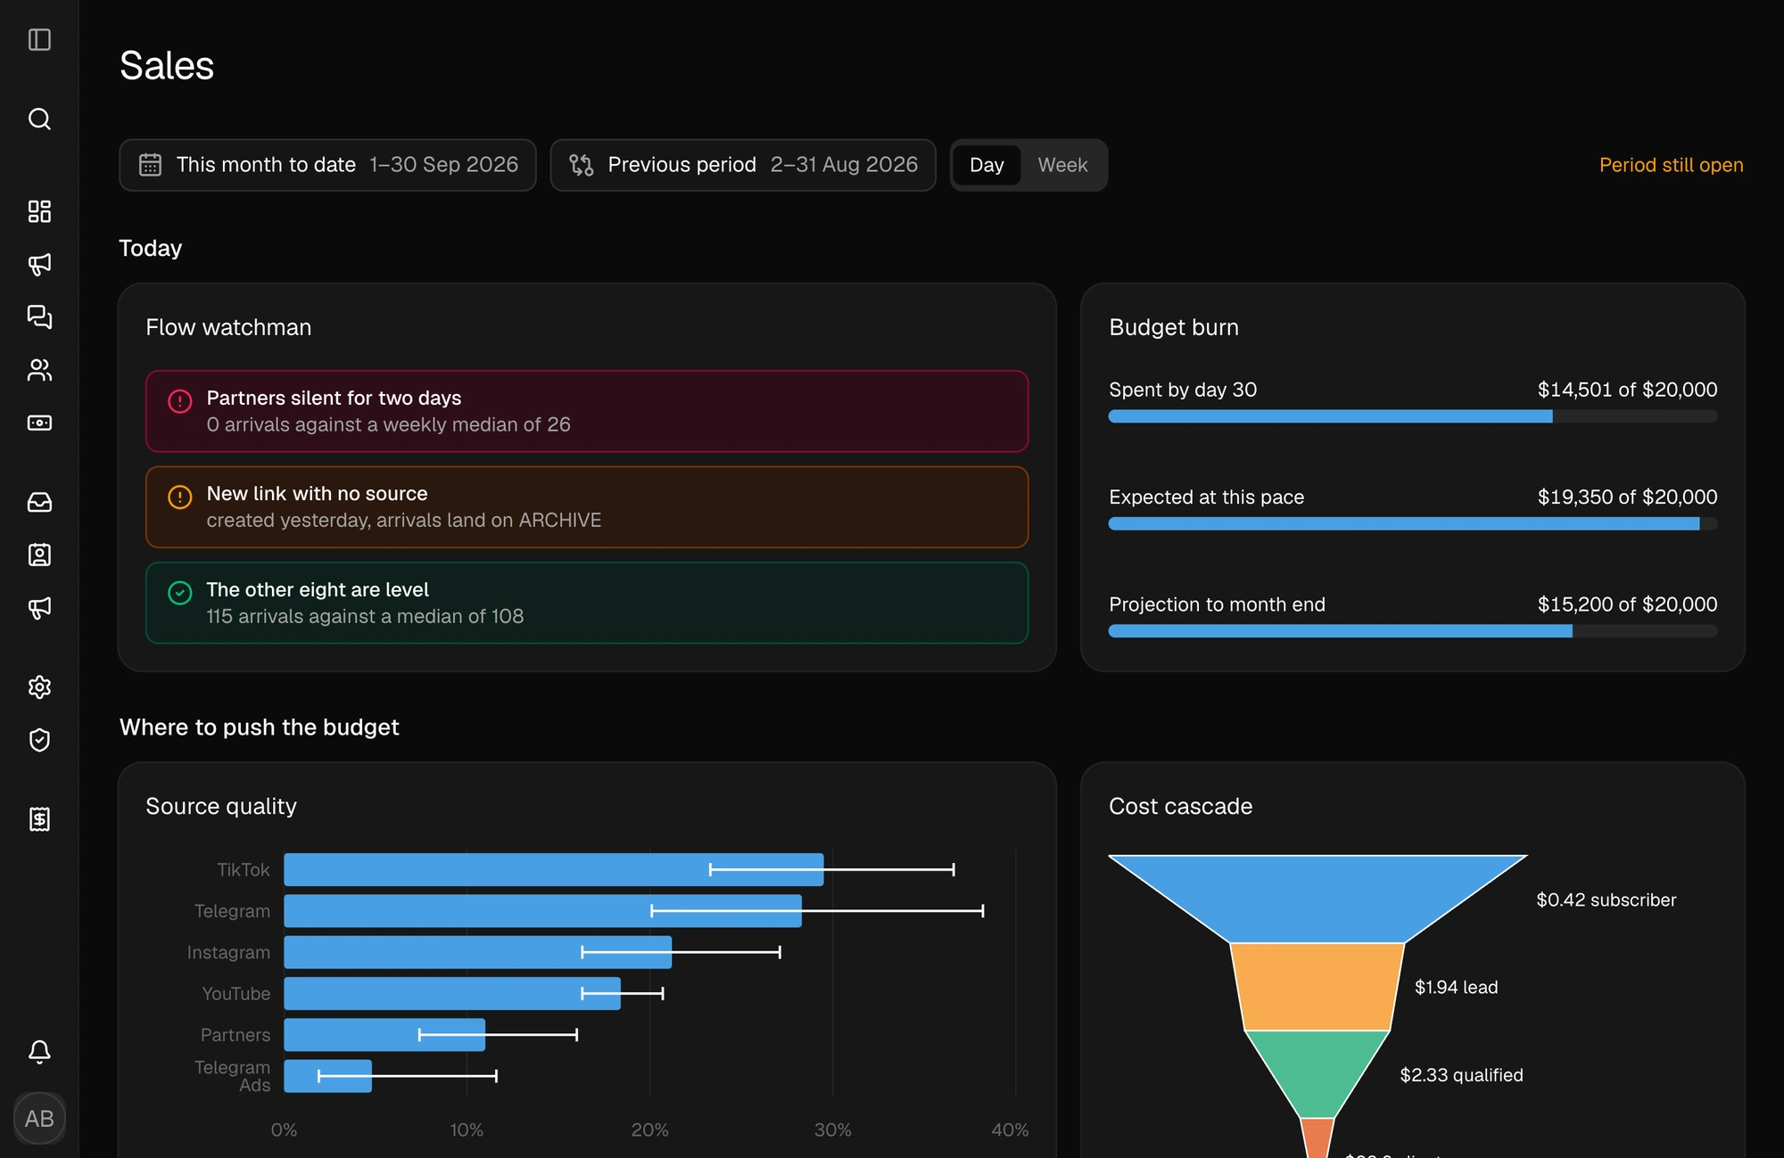Open the shield check icon in sidebar
Screen dimensions: 1784x1158
(x=39, y=740)
